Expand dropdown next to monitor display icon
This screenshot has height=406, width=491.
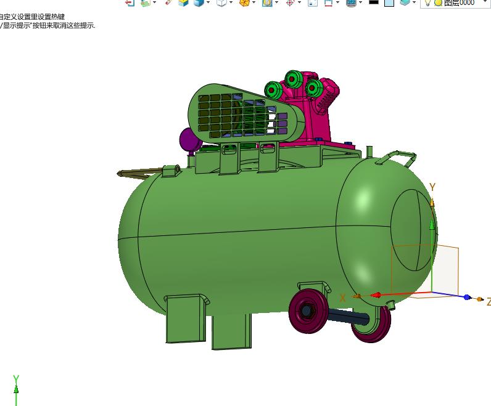360,2
